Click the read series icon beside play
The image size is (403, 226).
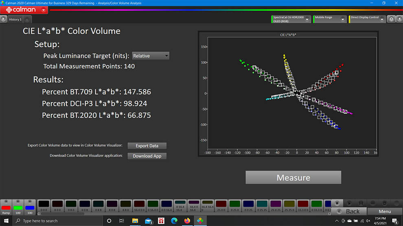(361, 203)
